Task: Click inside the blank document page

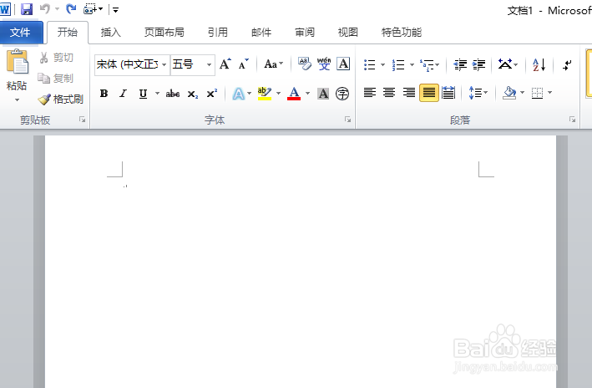Action: [x=301, y=262]
